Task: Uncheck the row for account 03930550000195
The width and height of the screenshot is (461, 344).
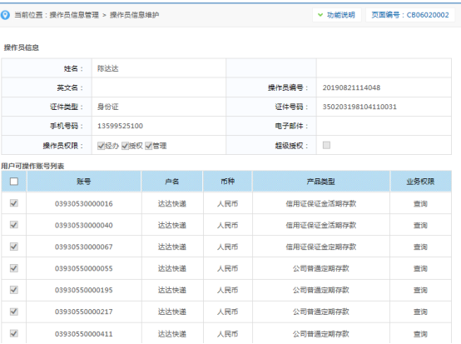Action: [14, 290]
